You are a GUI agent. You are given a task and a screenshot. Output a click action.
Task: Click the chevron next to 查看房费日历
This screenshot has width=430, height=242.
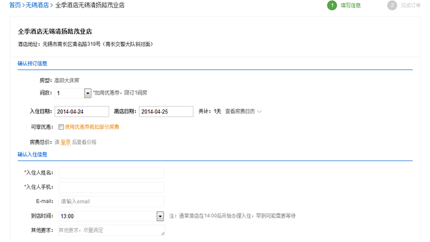260,111
